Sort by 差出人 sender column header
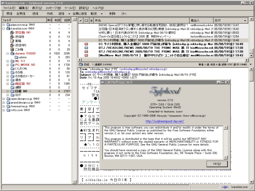The width and height of the screenshot is (255, 191). [x=201, y=20]
